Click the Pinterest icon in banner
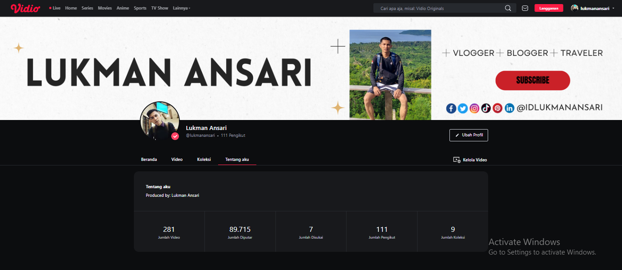The image size is (622, 270). click(x=498, y=108)
